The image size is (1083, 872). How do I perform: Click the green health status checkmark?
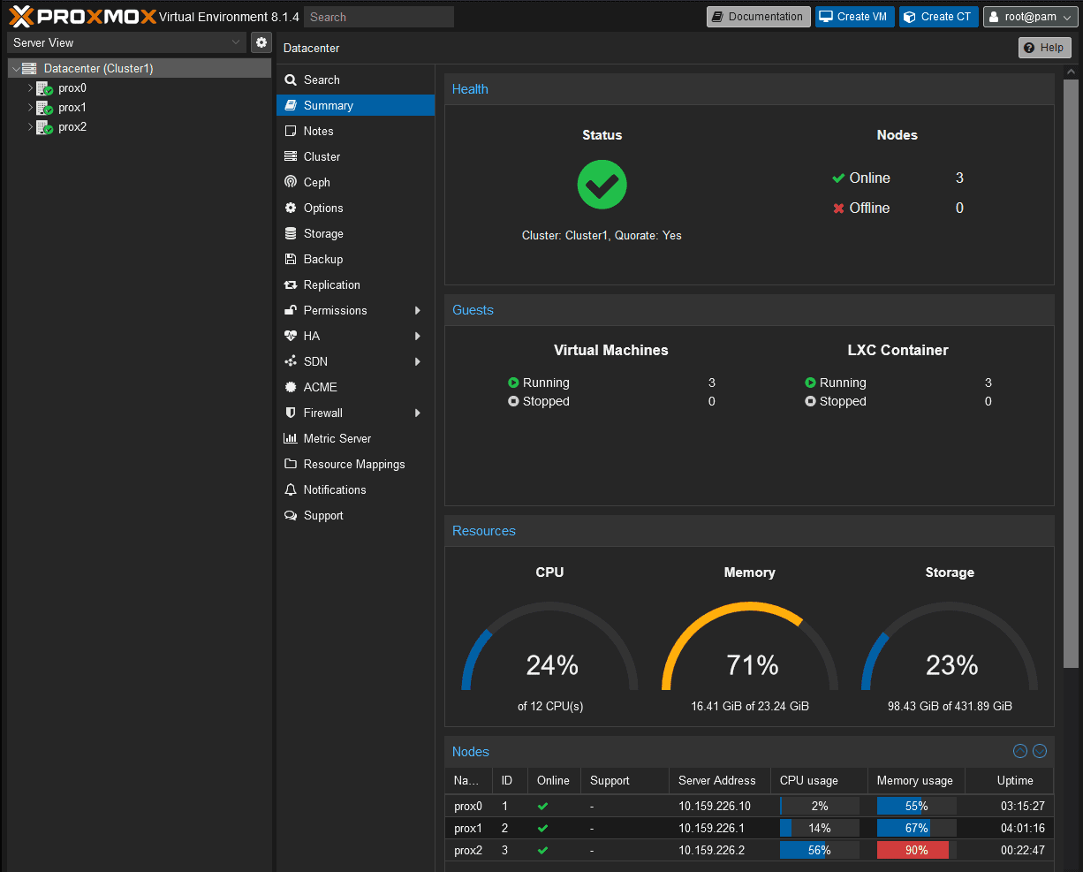[x=602, y=185]
